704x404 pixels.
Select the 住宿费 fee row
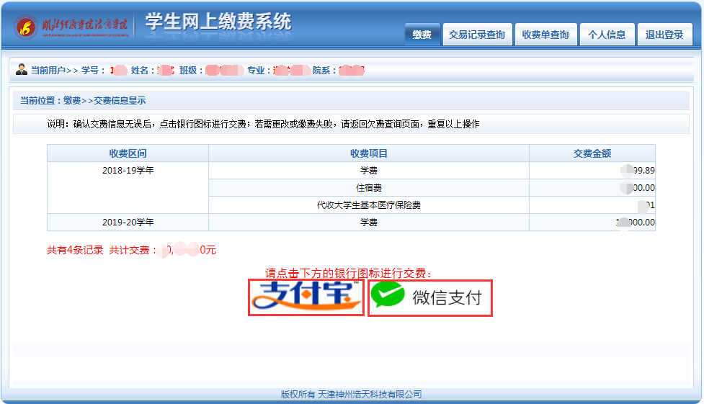point(368,188)
